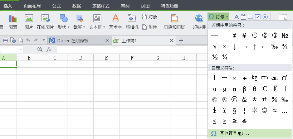This screenshot has height=139, width=293.
Task: Click the fx insert function icon
Action: (49, 49)
